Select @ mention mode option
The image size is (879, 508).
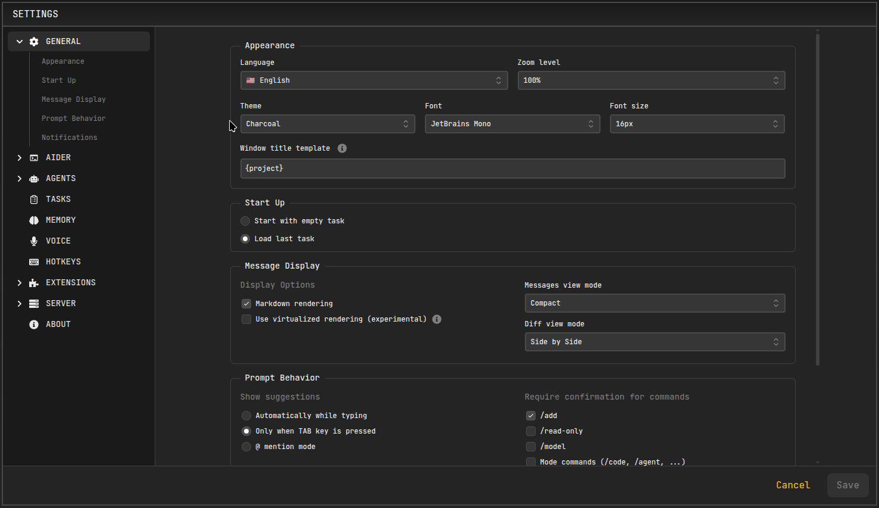point(246,447)
